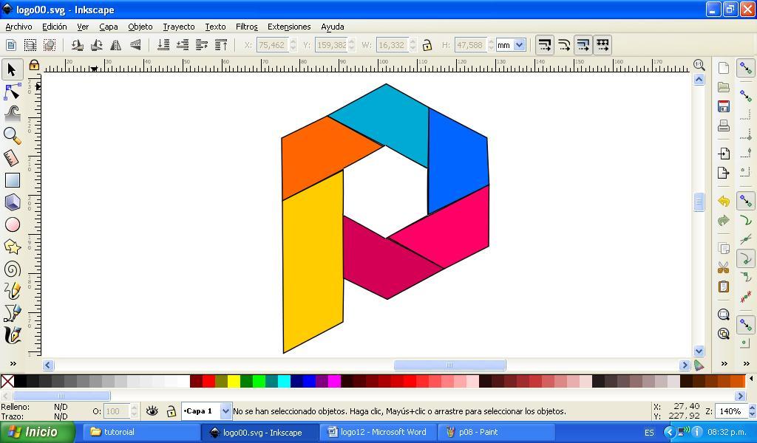Select the Calligraphy tool
757x443 pixels.
[12, 335]
